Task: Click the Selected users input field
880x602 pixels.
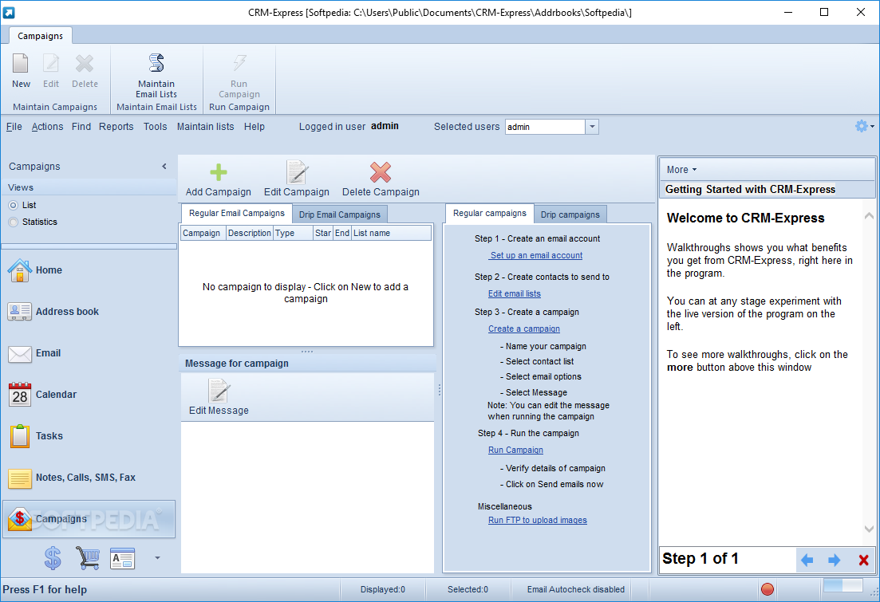Action: click(x=545, y=127)
